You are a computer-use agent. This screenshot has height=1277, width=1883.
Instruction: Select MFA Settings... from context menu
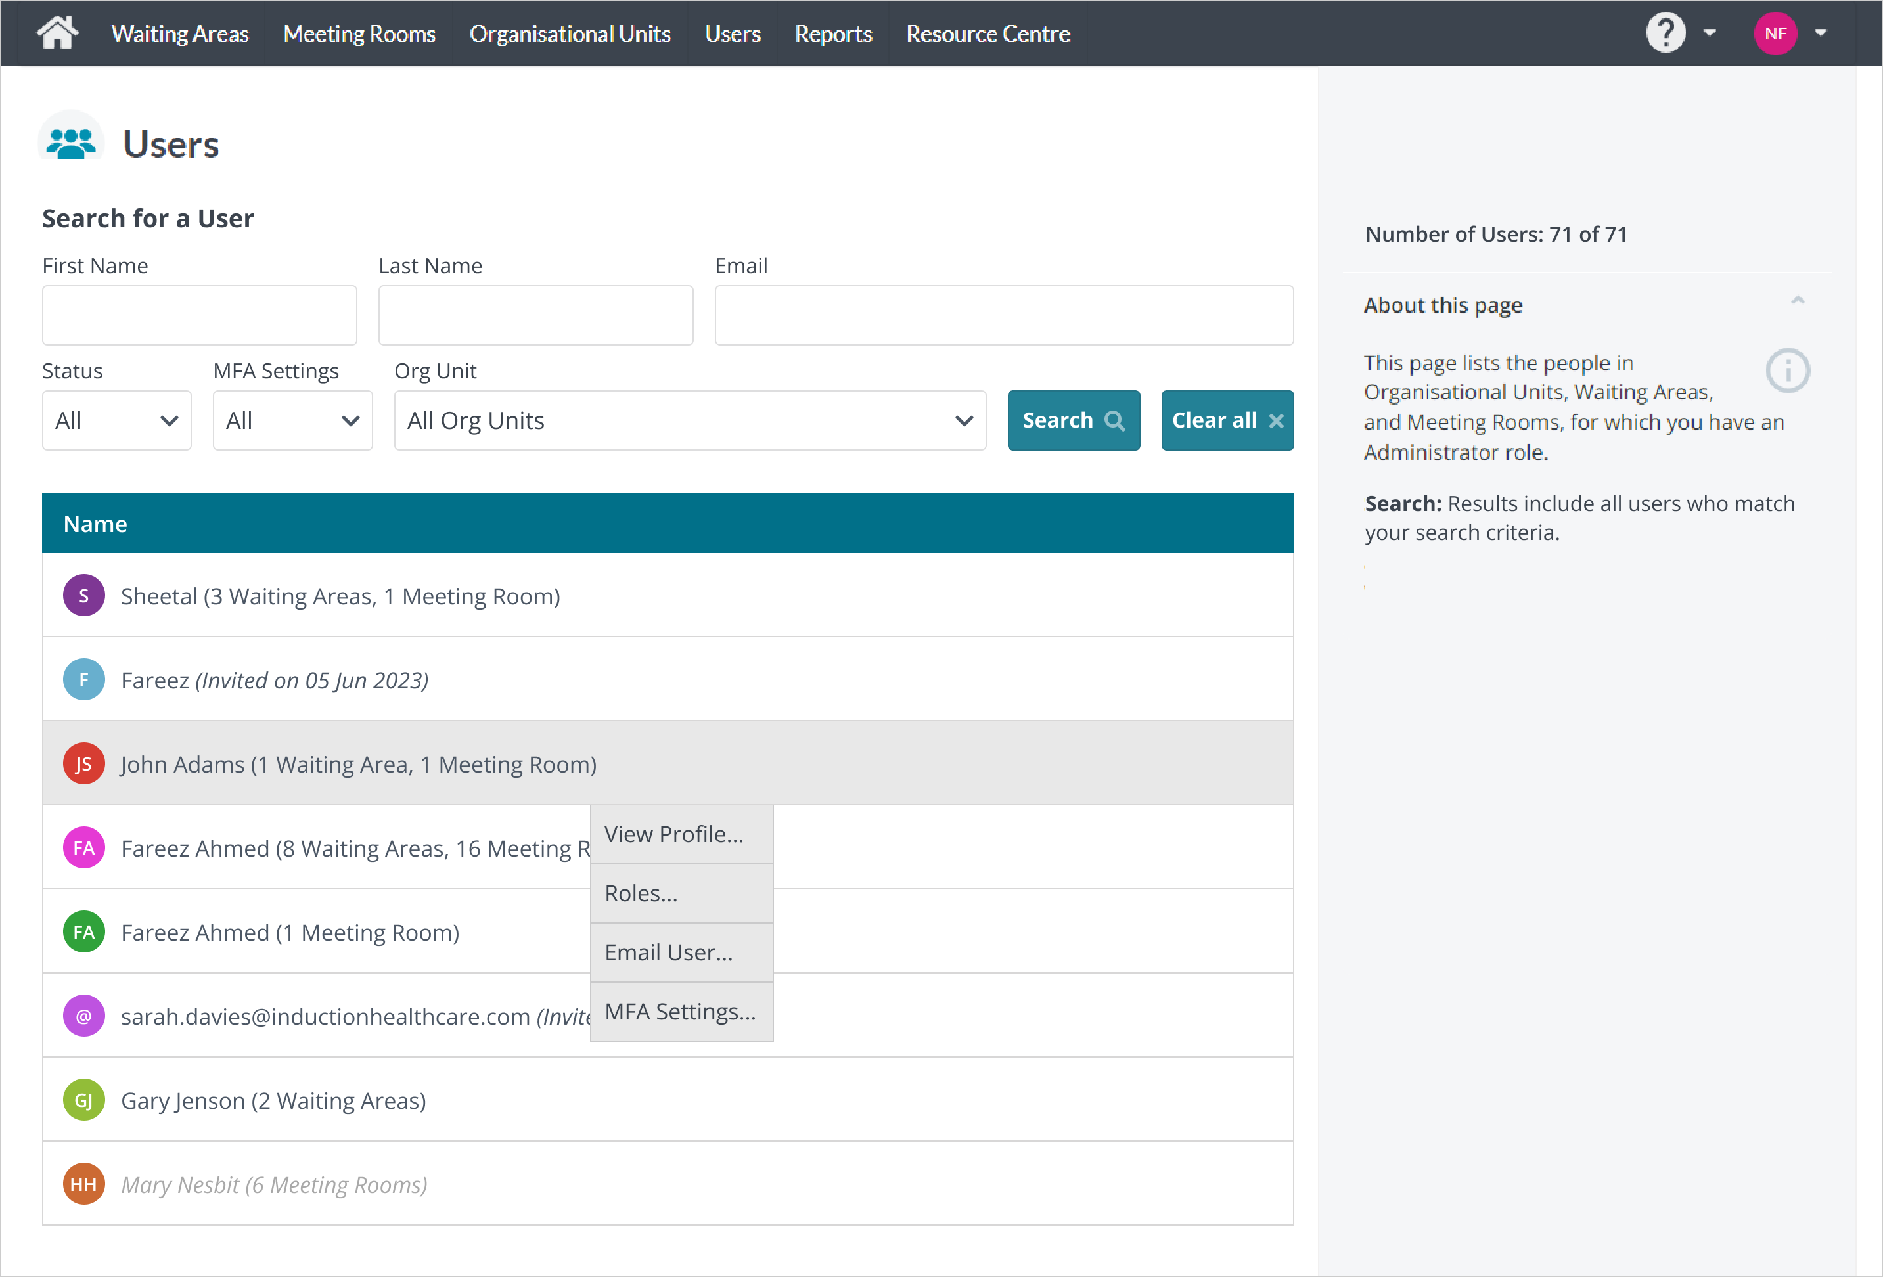(681, 1011)
